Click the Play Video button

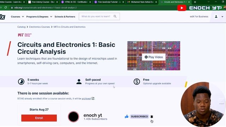point(154,57)
